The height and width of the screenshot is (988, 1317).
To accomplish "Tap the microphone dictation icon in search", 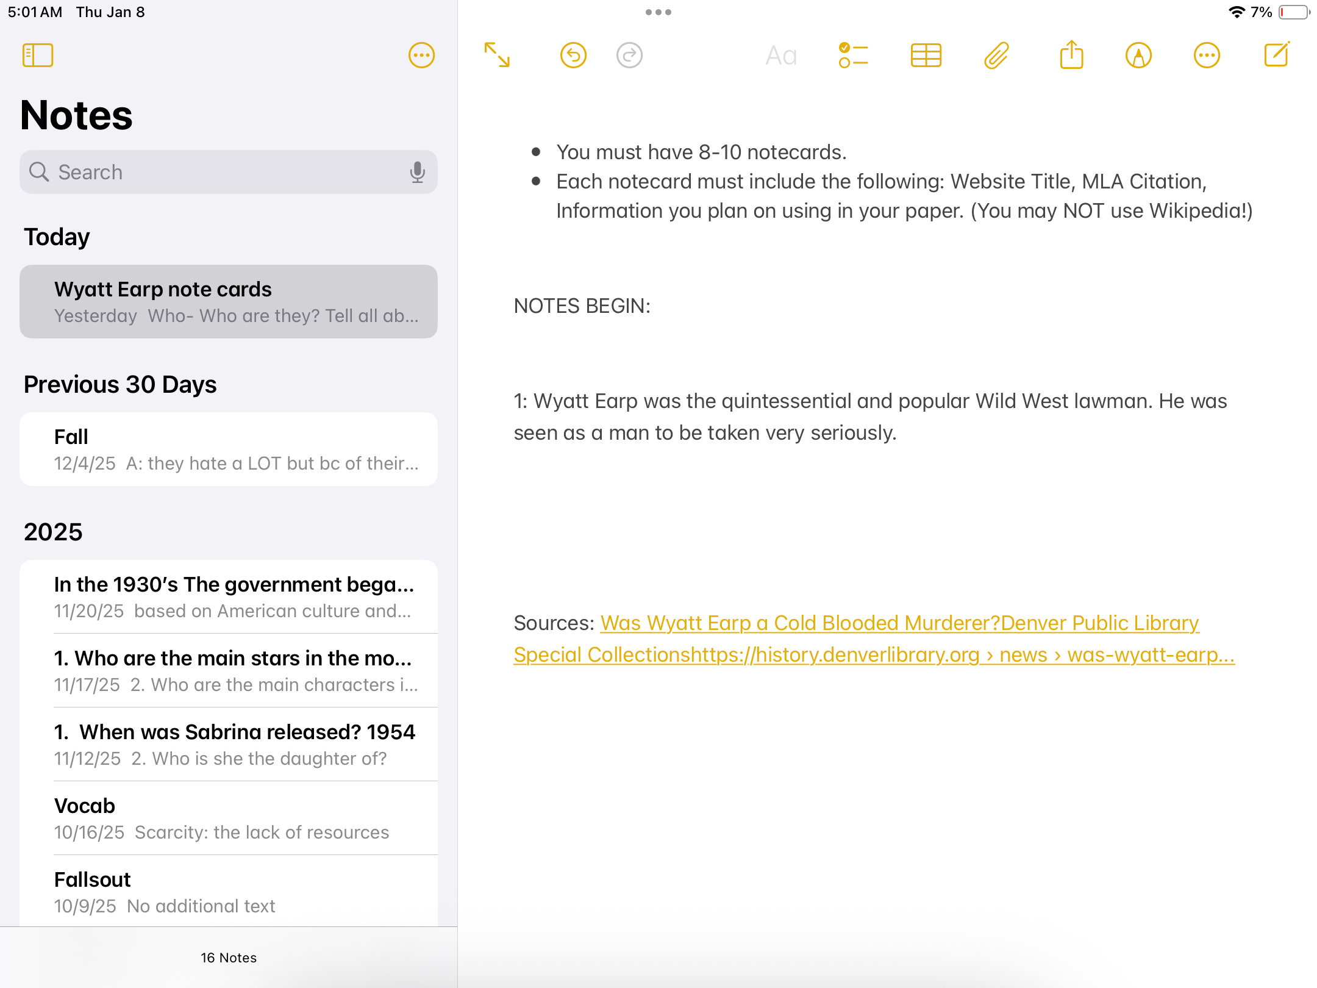I will point(418,172).
